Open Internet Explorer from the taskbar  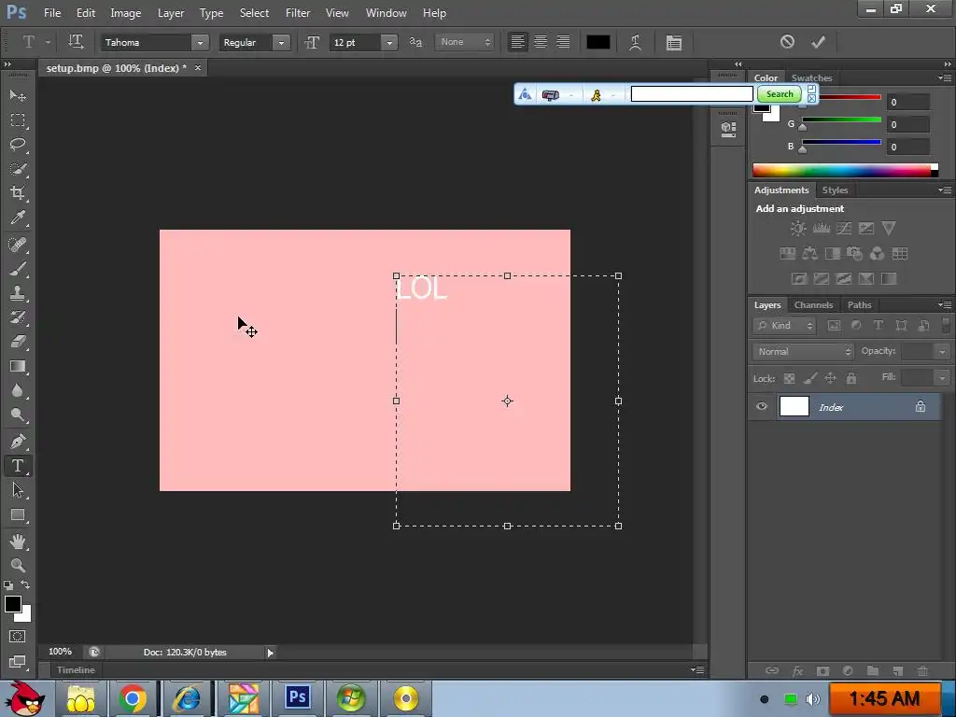(186, 698)
